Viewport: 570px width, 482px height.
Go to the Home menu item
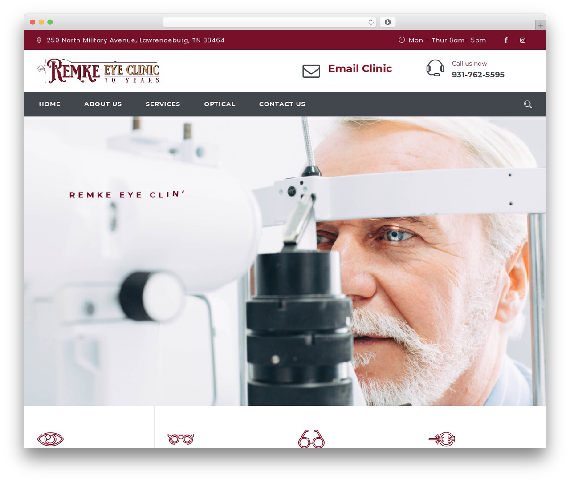click(49, 104)
